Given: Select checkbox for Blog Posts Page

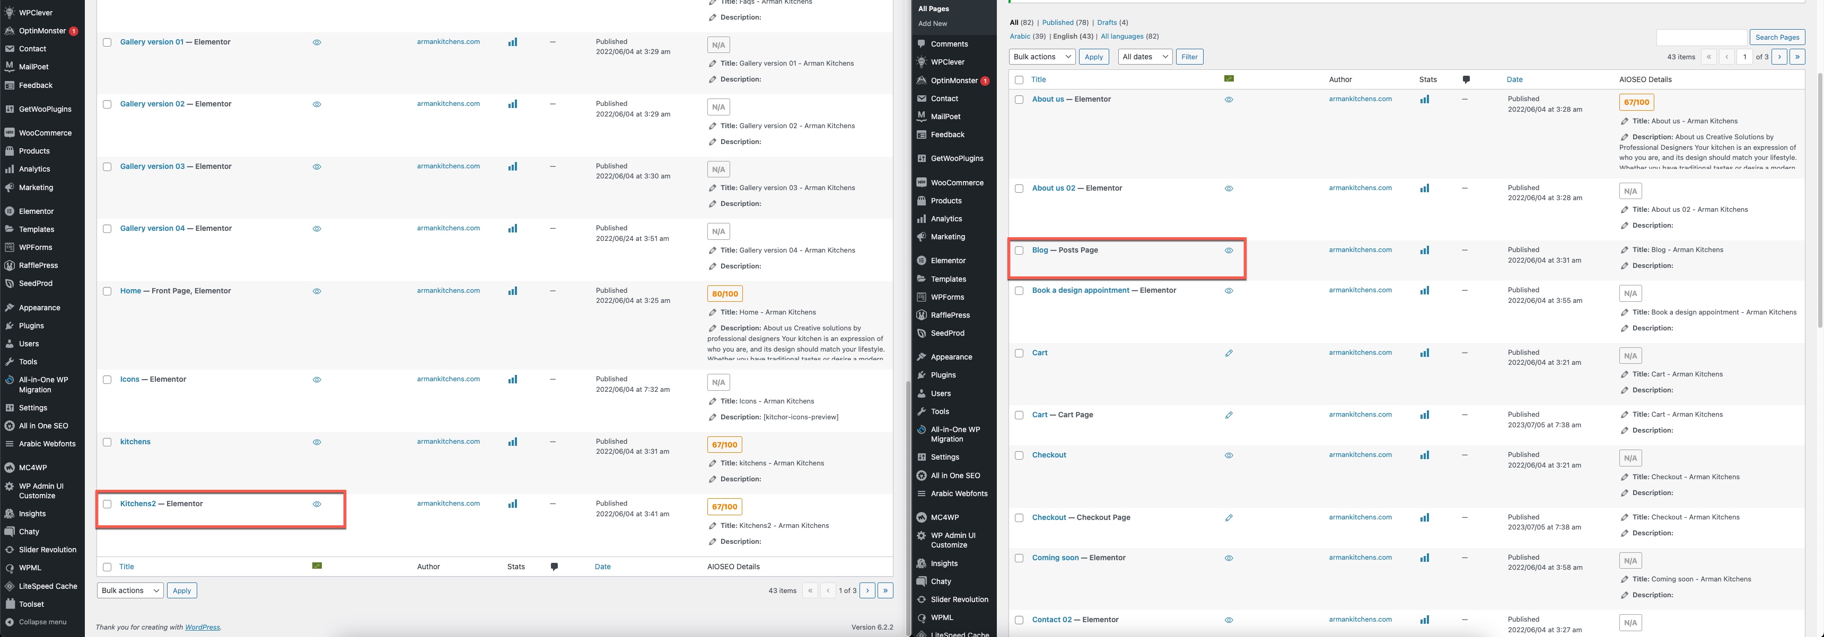Looking at the screenshot, I should pos(1019,250).
